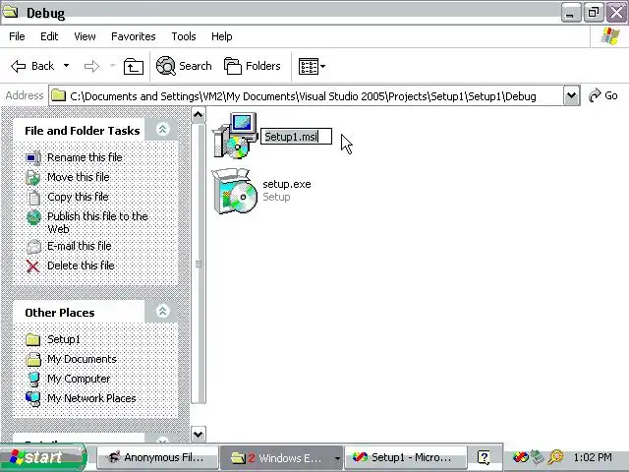Click the setup.exe file name
Image resolution: width=629 pixels, height=472 pixels.
(x=287, y=184)
